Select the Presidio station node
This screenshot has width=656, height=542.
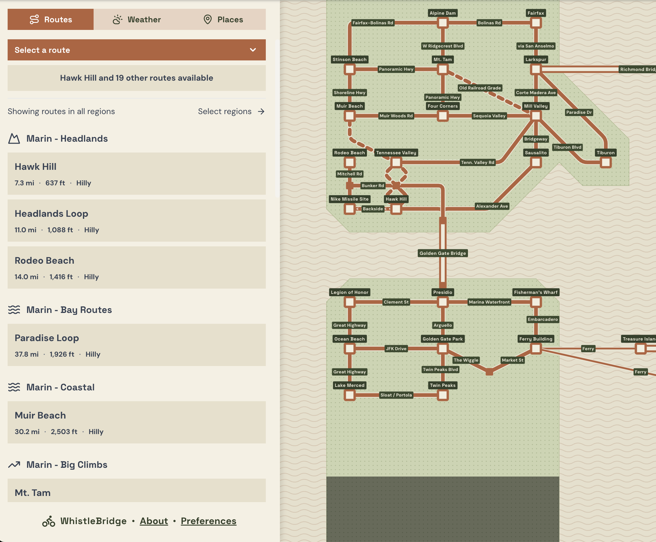point(443,302)
